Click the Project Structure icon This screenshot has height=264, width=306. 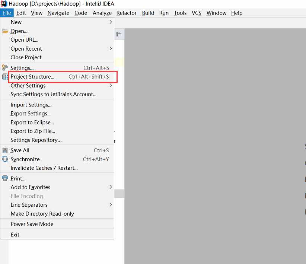(5, 77)
